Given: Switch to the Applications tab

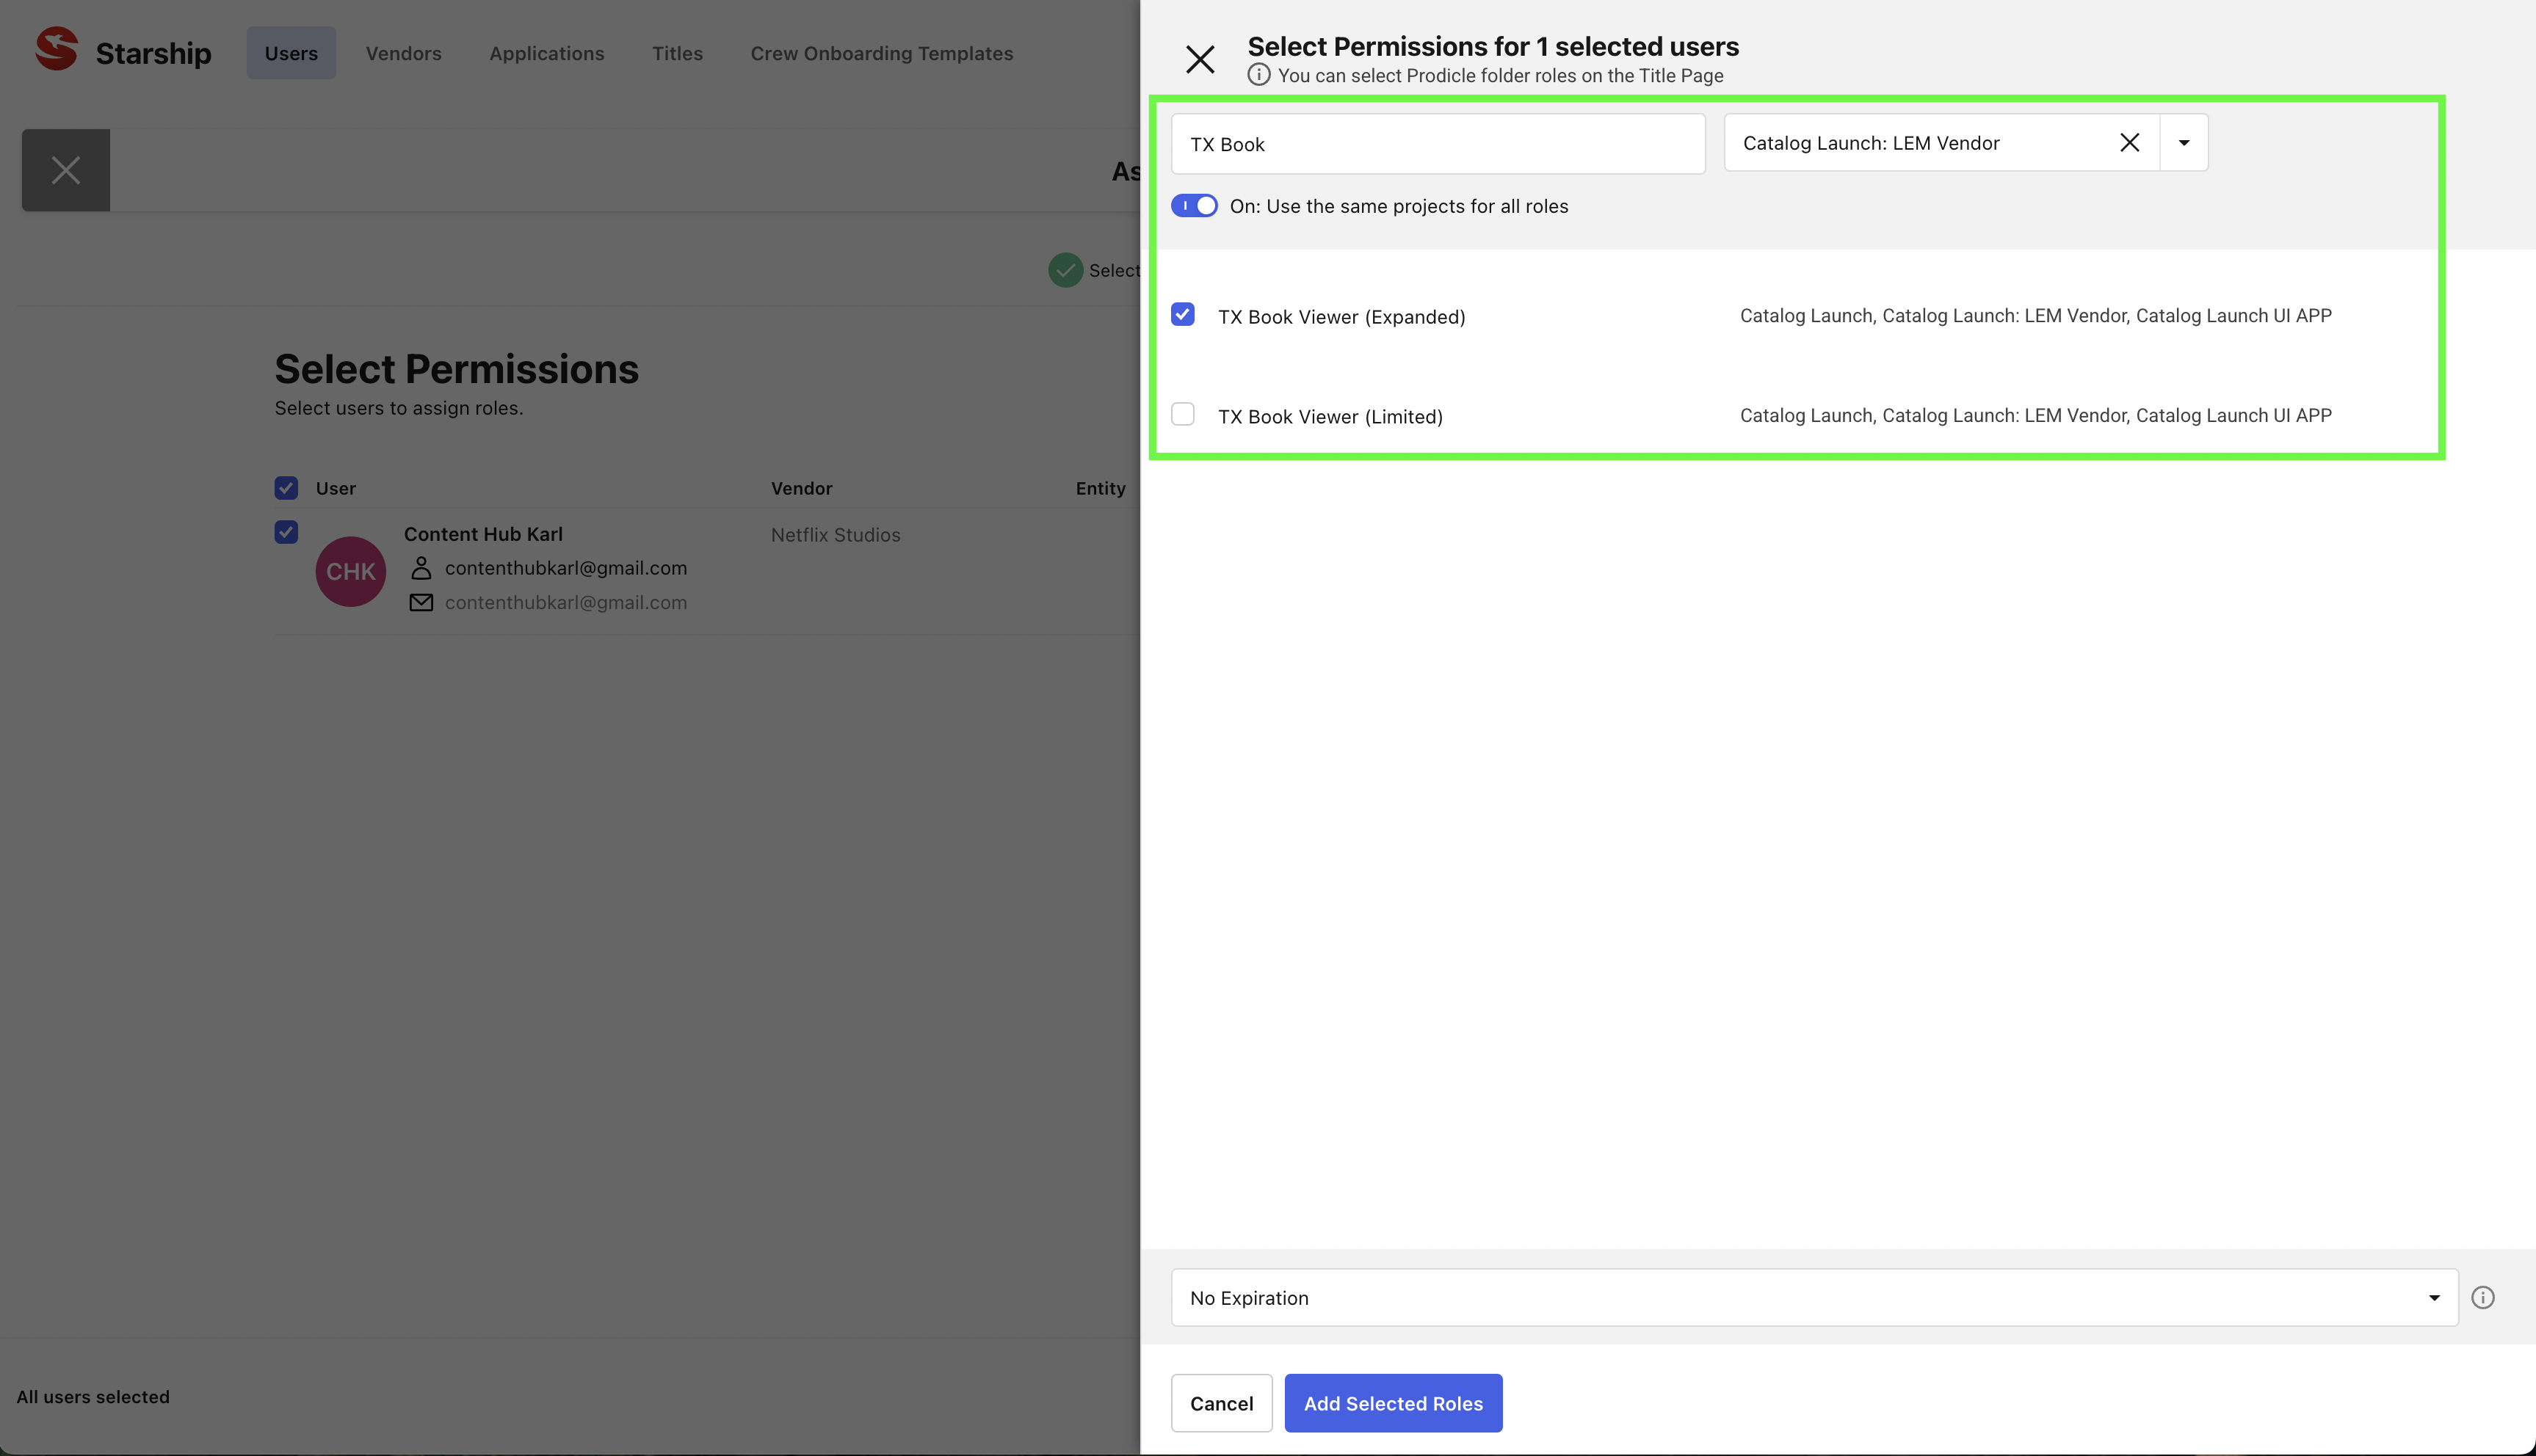Looking at the screenshot, I should point(546,53).
